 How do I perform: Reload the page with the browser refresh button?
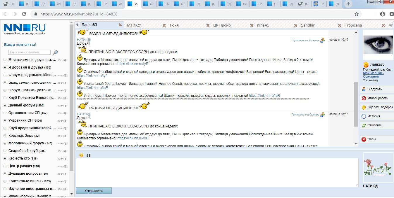[x=24, y=14]
